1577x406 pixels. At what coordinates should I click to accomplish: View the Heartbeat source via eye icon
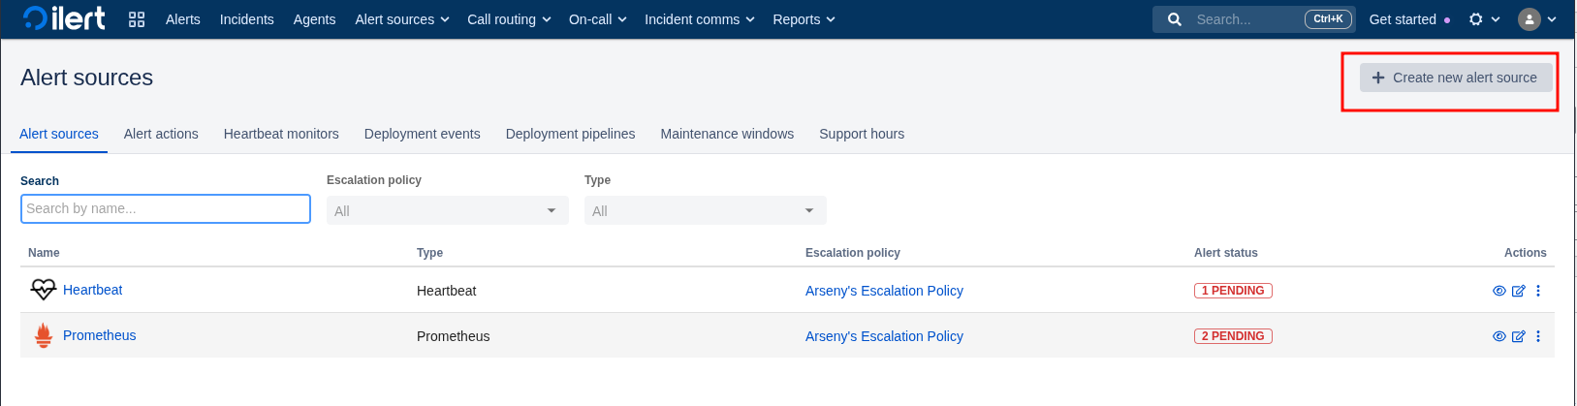tap(1498, 291)
